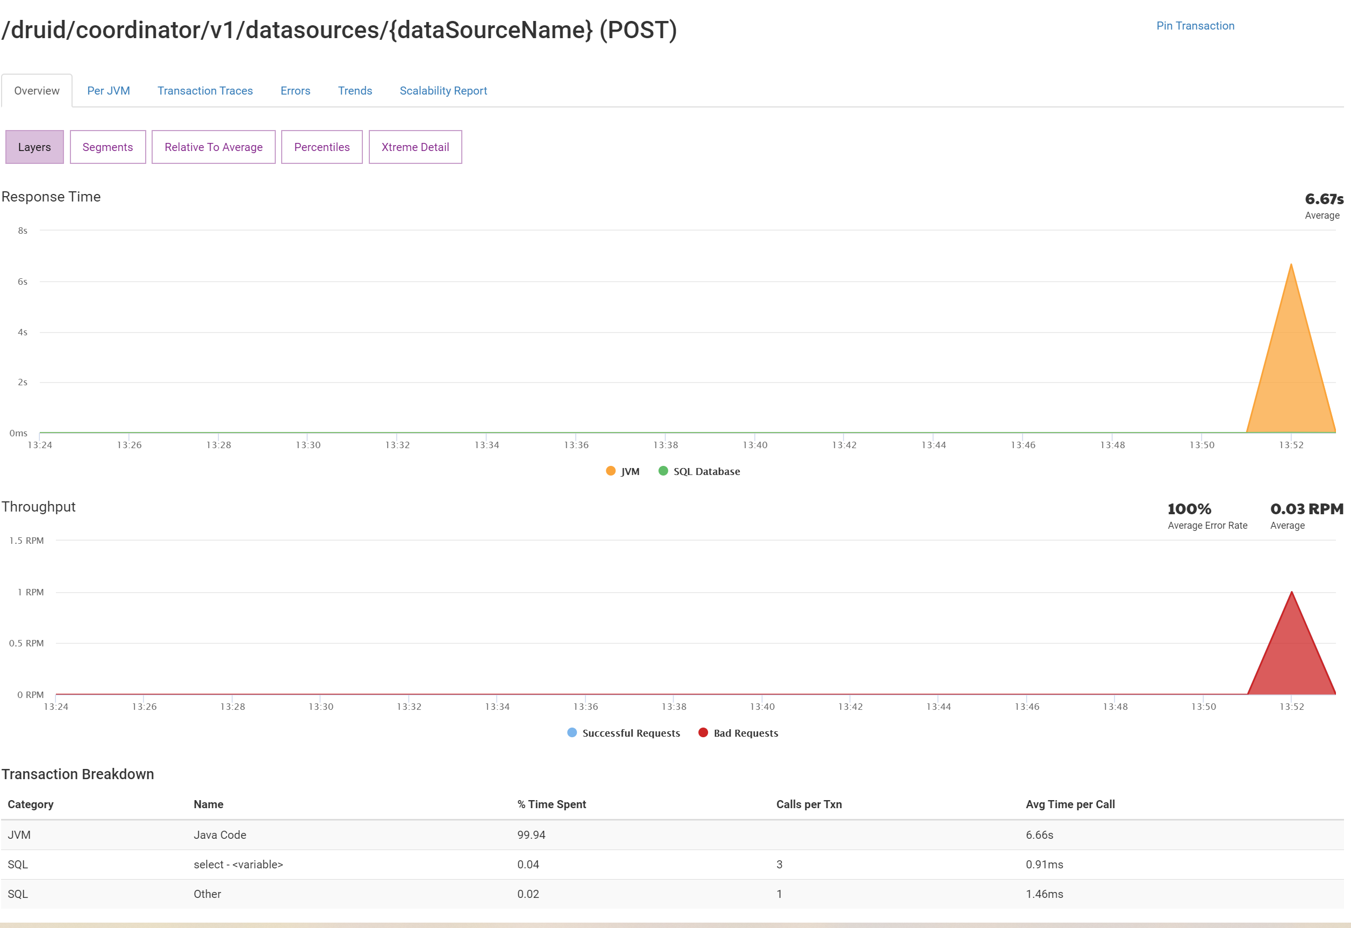
Task: Click the Pin Transaction link
Action: click(1195, 26)
